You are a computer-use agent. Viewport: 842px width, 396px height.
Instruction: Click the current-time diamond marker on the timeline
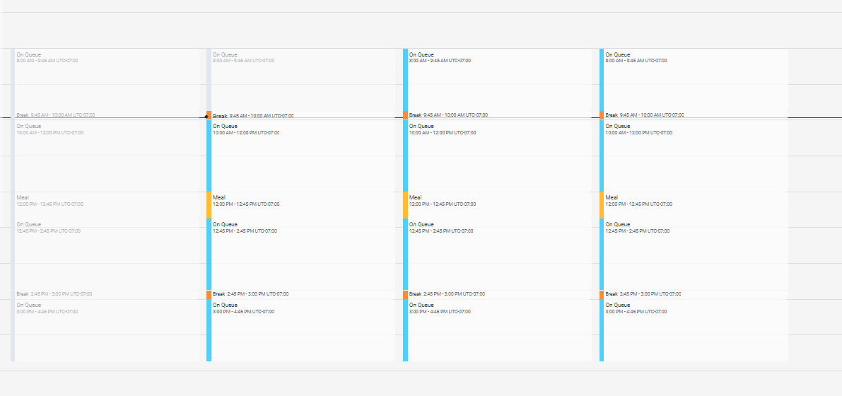coord(206,117)
